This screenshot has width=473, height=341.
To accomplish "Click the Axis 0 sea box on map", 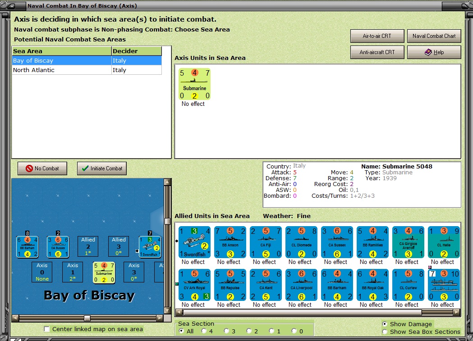I will click(x=42, y=272).
